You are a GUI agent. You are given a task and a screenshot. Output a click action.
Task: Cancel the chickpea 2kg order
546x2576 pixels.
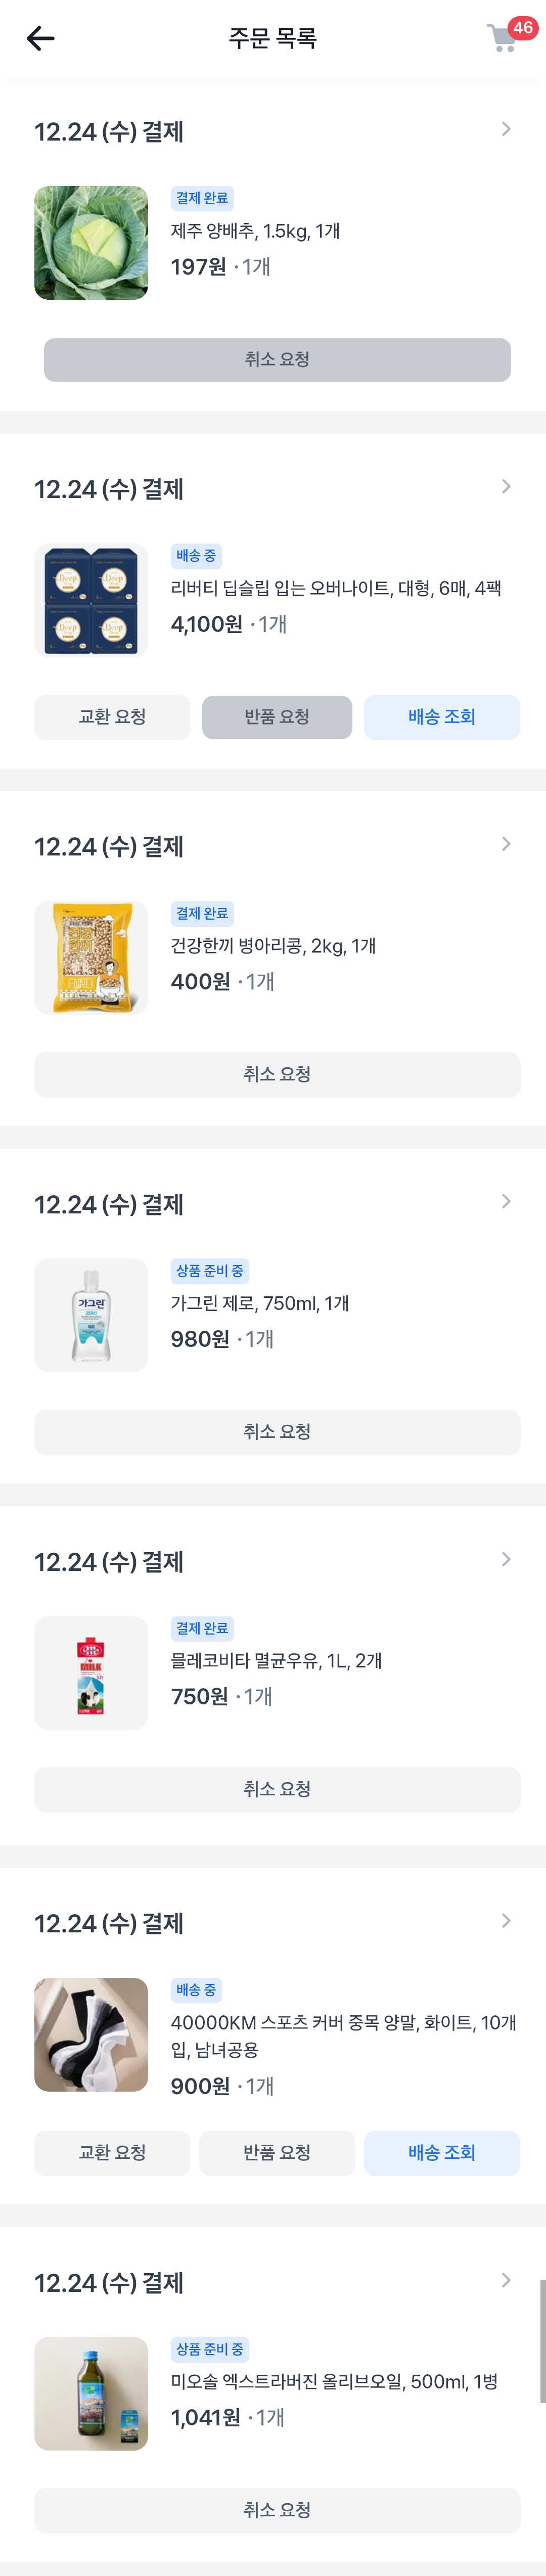tap(277, 1074)
